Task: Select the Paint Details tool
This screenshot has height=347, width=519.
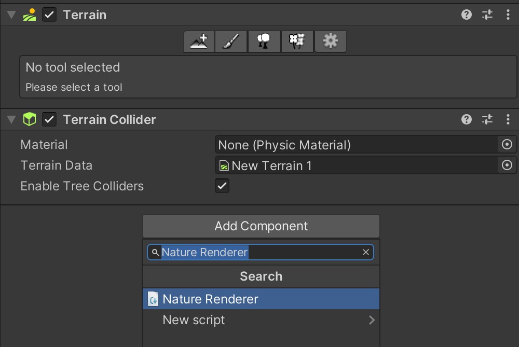Action: [x=297, y=41]
